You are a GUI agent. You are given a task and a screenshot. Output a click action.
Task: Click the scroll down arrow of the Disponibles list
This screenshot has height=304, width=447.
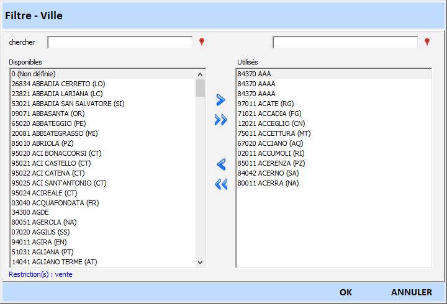[x=200, y=262]
